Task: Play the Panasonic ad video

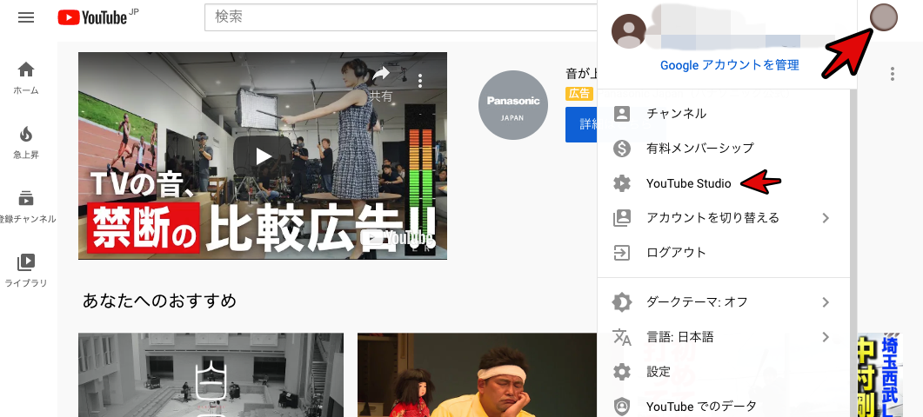Action: pos(263,156)
